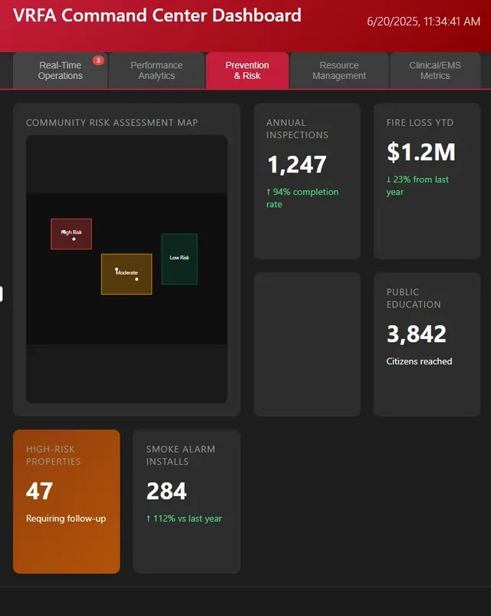Screen dimensions: 491x616
Task: Open the High-Risk Properties card
Action: click(x=67, y=501)
